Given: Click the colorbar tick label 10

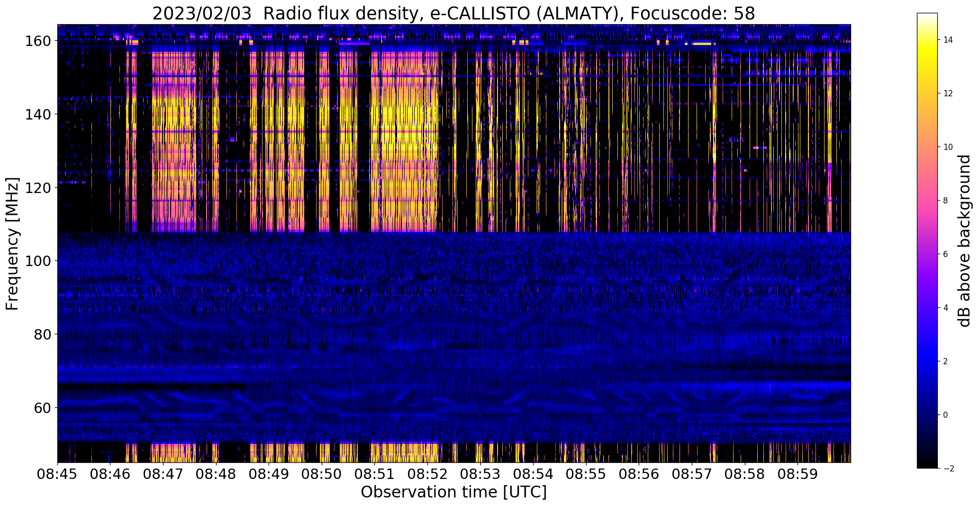Looking at the screenshot, I should point(948,147).
